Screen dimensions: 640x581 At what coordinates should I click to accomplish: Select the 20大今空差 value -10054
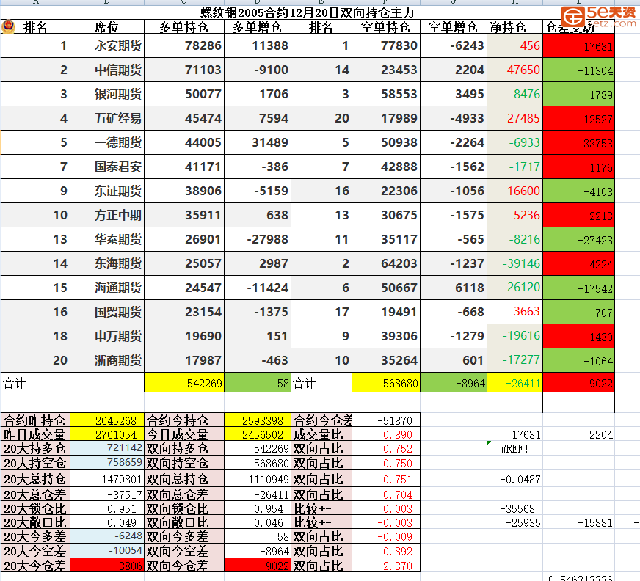click(x=107, y=551)
